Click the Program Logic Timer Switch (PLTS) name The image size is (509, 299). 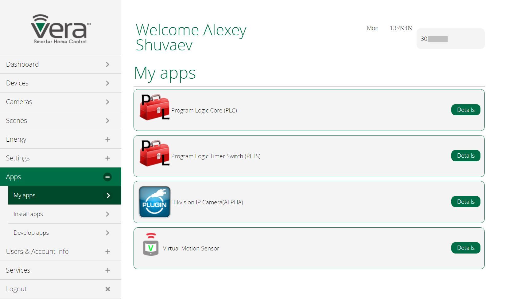click(x=216, y=156)
